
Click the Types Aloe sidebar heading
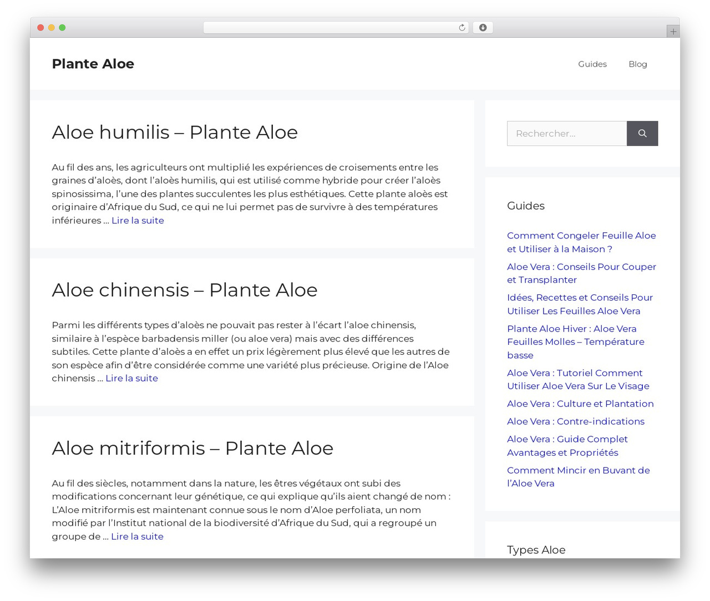(x=536, y=550)
